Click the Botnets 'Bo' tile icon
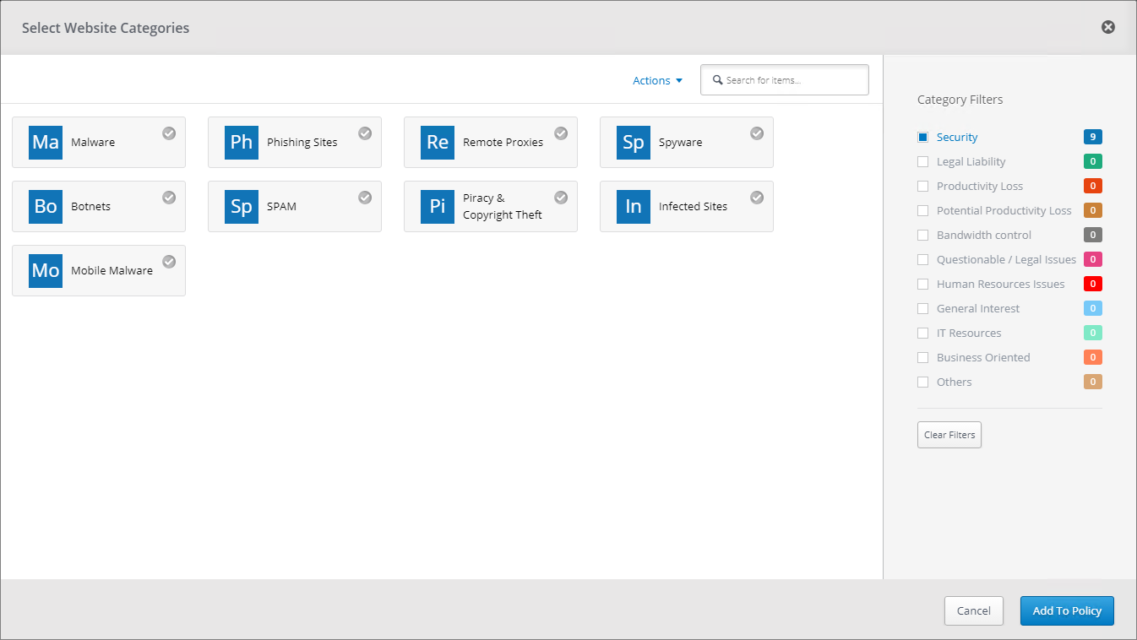Screen dimensions: 1137x640 click(x=46, y=206)
